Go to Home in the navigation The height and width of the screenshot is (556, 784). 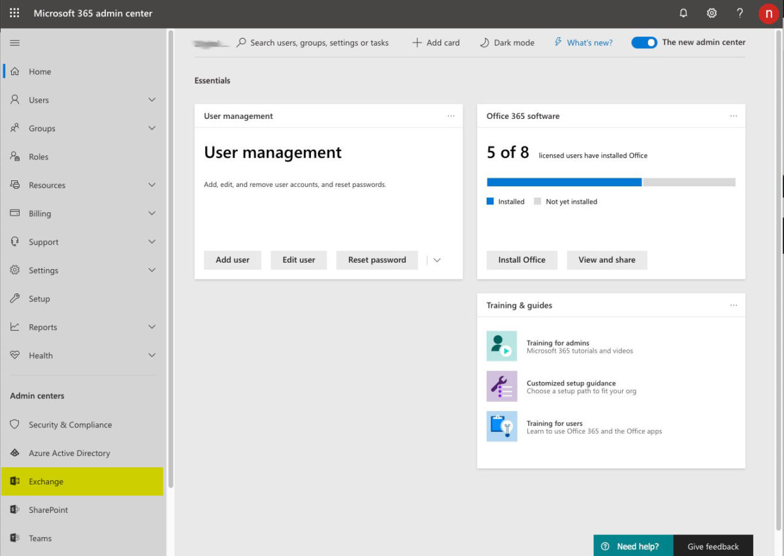tap(41, 71)
